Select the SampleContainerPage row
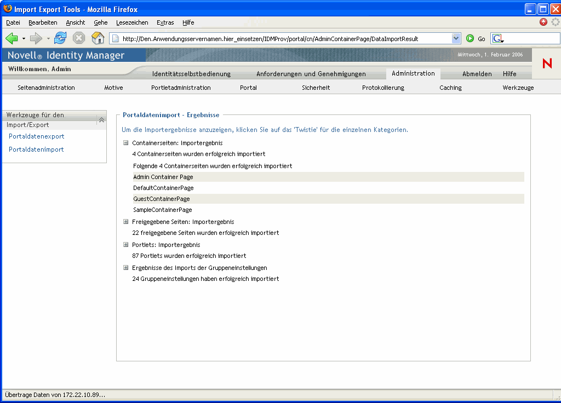The width and height of the screenshot is (561, 403). [x=329, y=210]
